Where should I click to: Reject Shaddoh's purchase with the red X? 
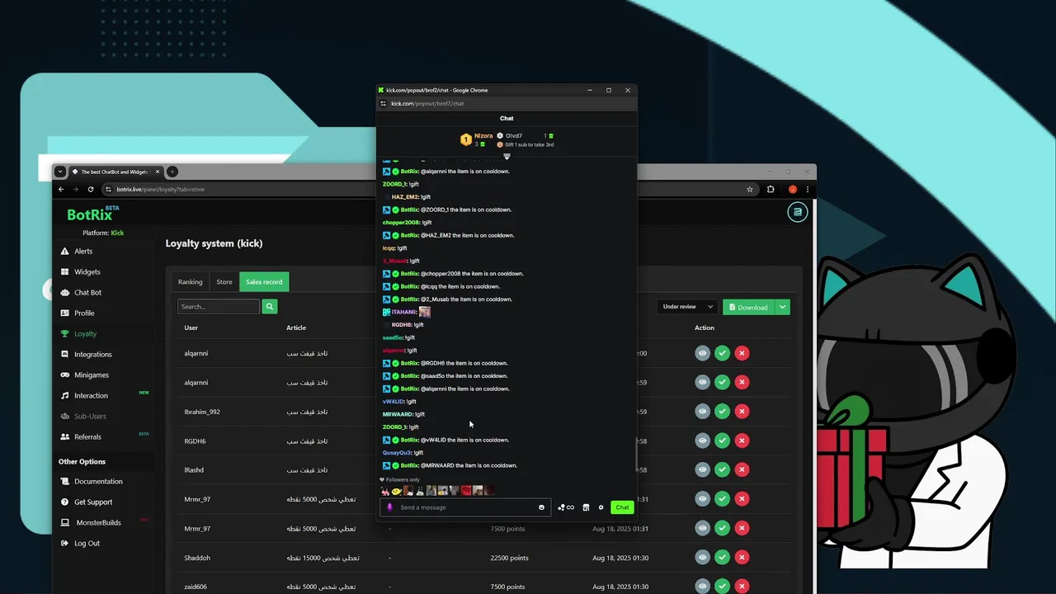742,558
